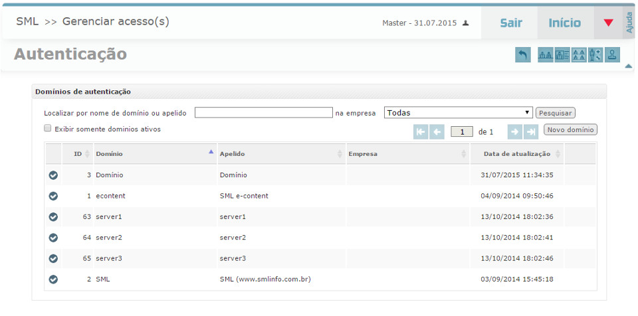
Task: Collapse the Autenticação header panel arrow
Action: [628, 66]
